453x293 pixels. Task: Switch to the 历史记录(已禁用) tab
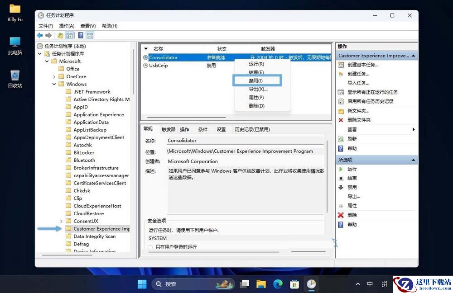pos(252,129)
